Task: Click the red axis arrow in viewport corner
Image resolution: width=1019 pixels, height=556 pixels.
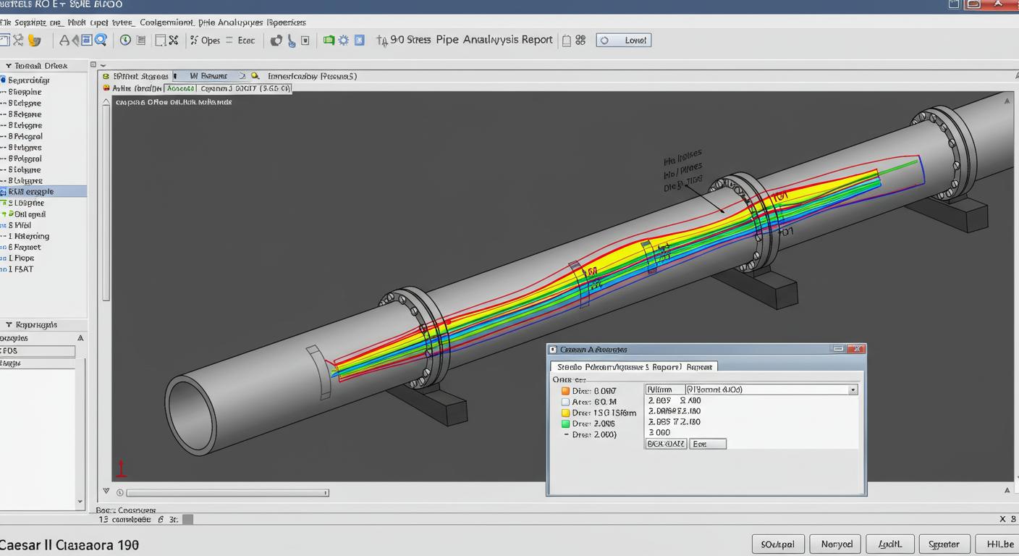Action: click(122, 467)
